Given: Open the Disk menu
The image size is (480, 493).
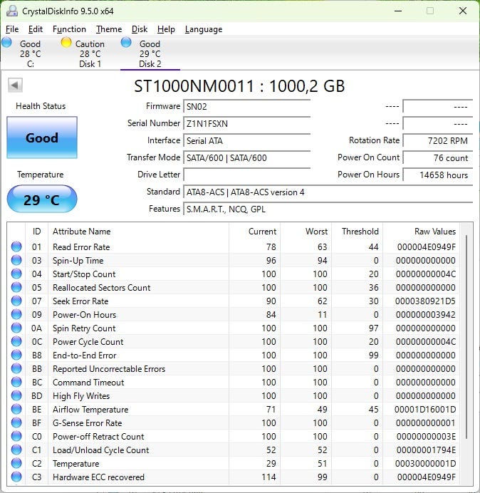Looking at the screenshot, I should (140, 29).
